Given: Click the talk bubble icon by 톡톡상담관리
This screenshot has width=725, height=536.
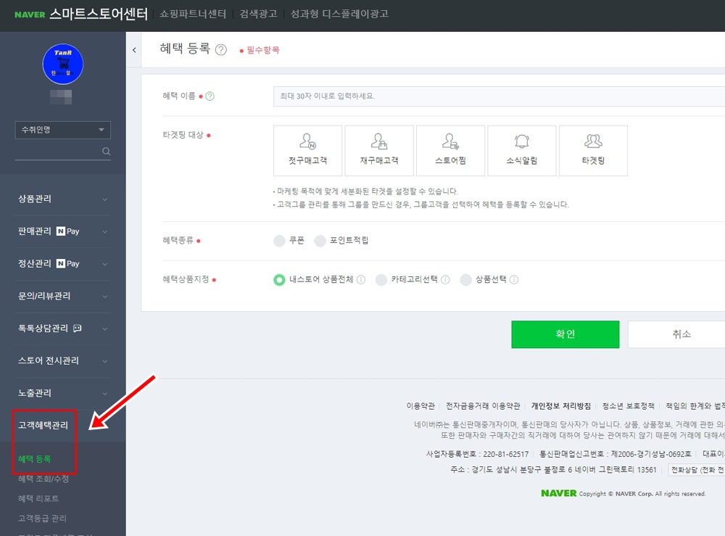Looking at the screenshot, I should pyautogui.click(x=78, y=328).
